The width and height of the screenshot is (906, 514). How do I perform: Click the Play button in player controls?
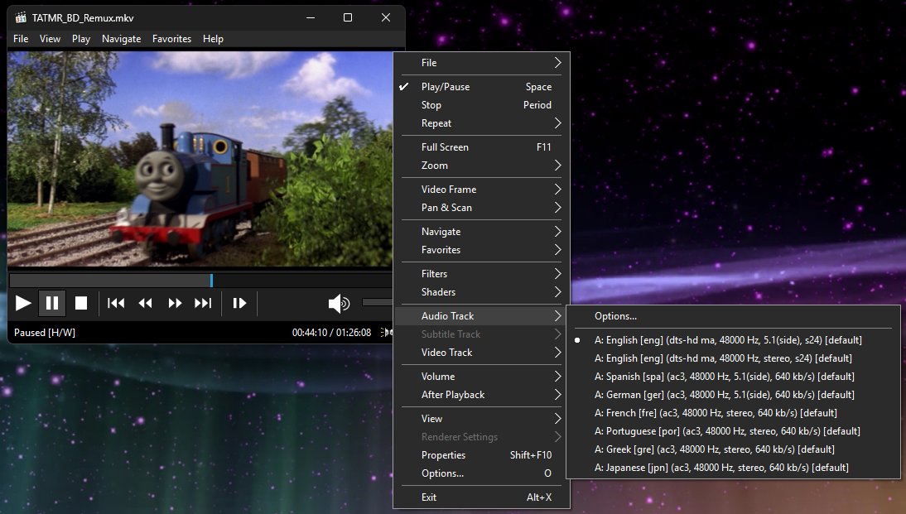pos(23,303)
